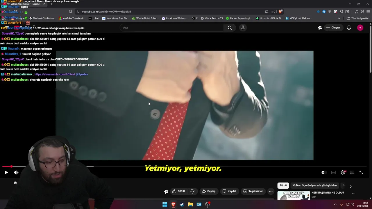The height and width of the screenshot is (209, 372).
Task: Open the cobalt bookmark
Action: pos(94,18)
